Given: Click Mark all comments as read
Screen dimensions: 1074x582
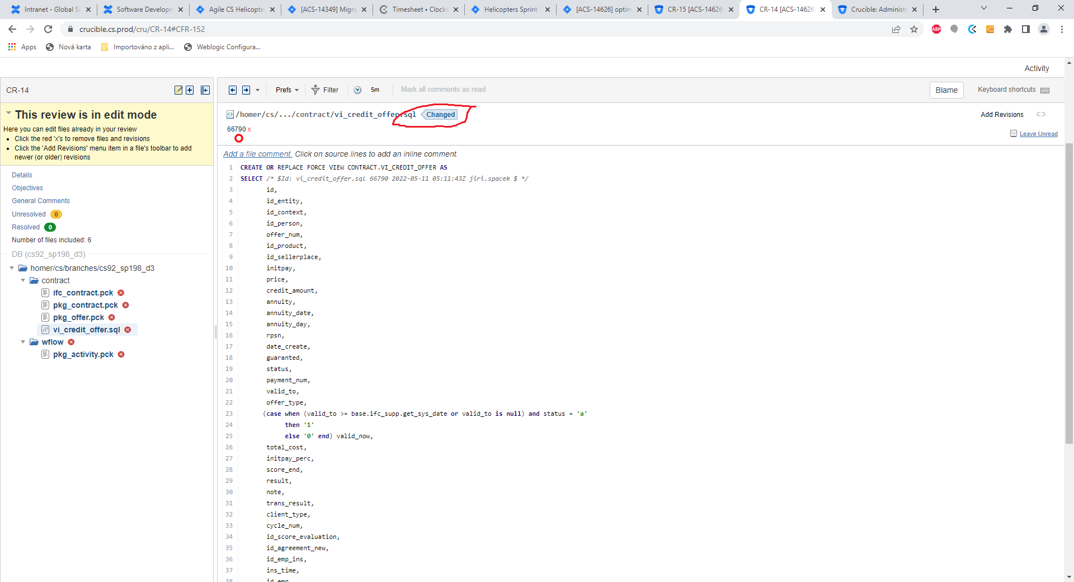Looking at the screenshot, I should tap(443, 90).
